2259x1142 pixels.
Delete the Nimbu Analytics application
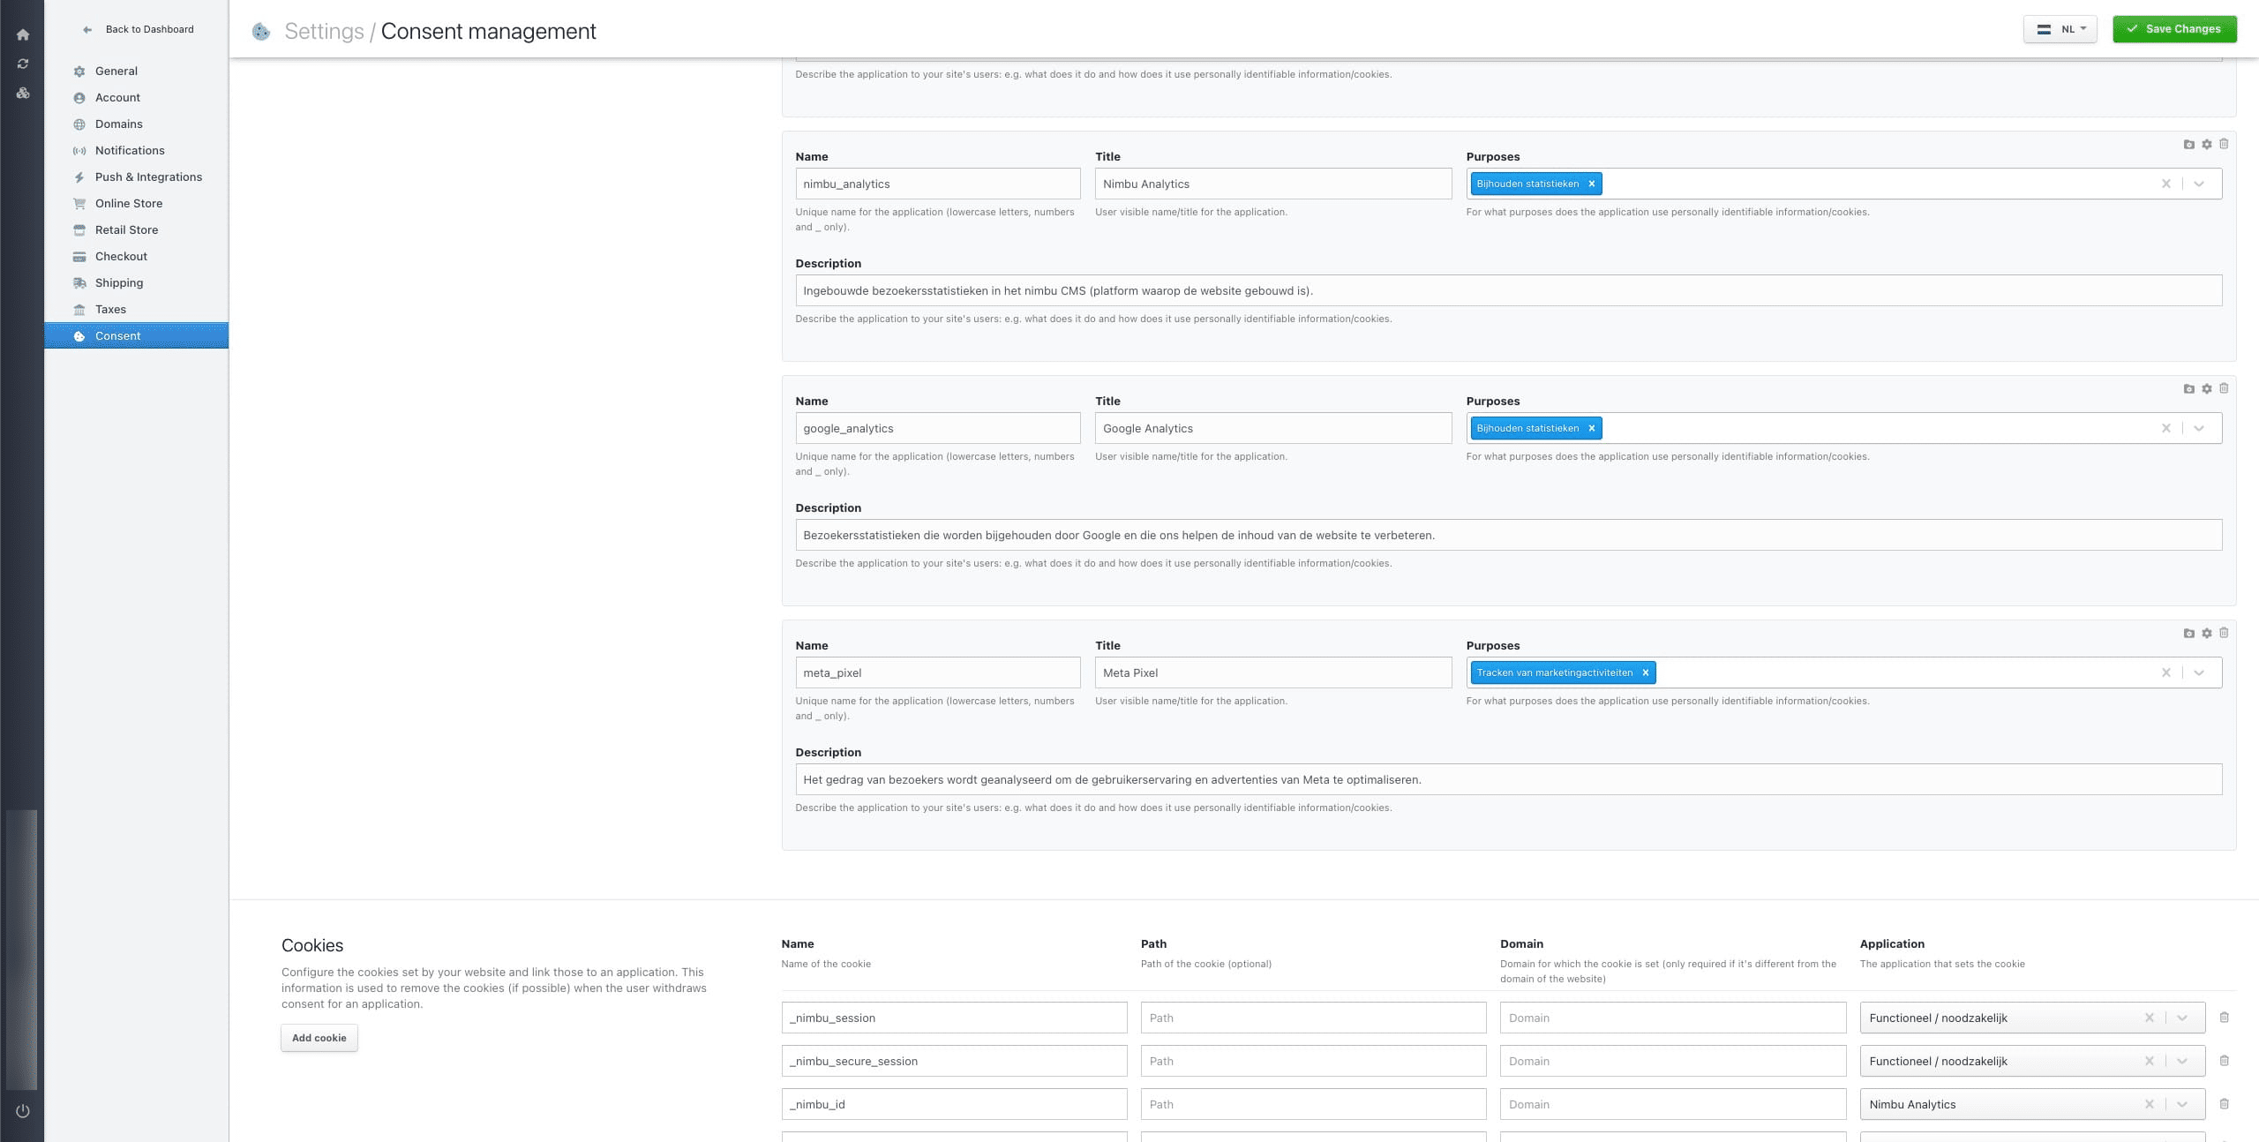point(2224,144)
